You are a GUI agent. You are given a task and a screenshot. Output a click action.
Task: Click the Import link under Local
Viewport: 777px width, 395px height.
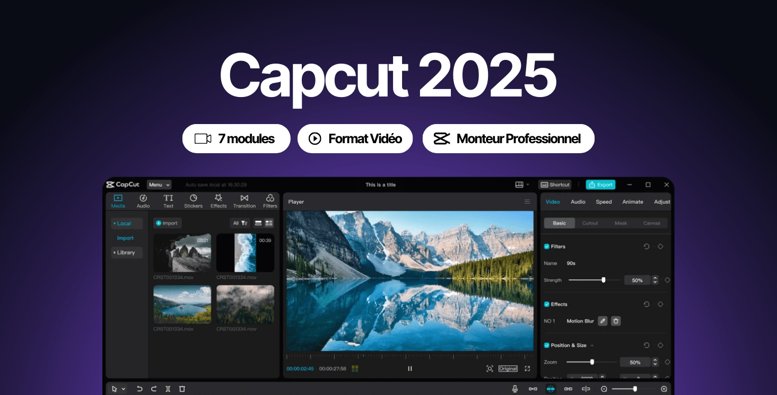tap(125, 238)
